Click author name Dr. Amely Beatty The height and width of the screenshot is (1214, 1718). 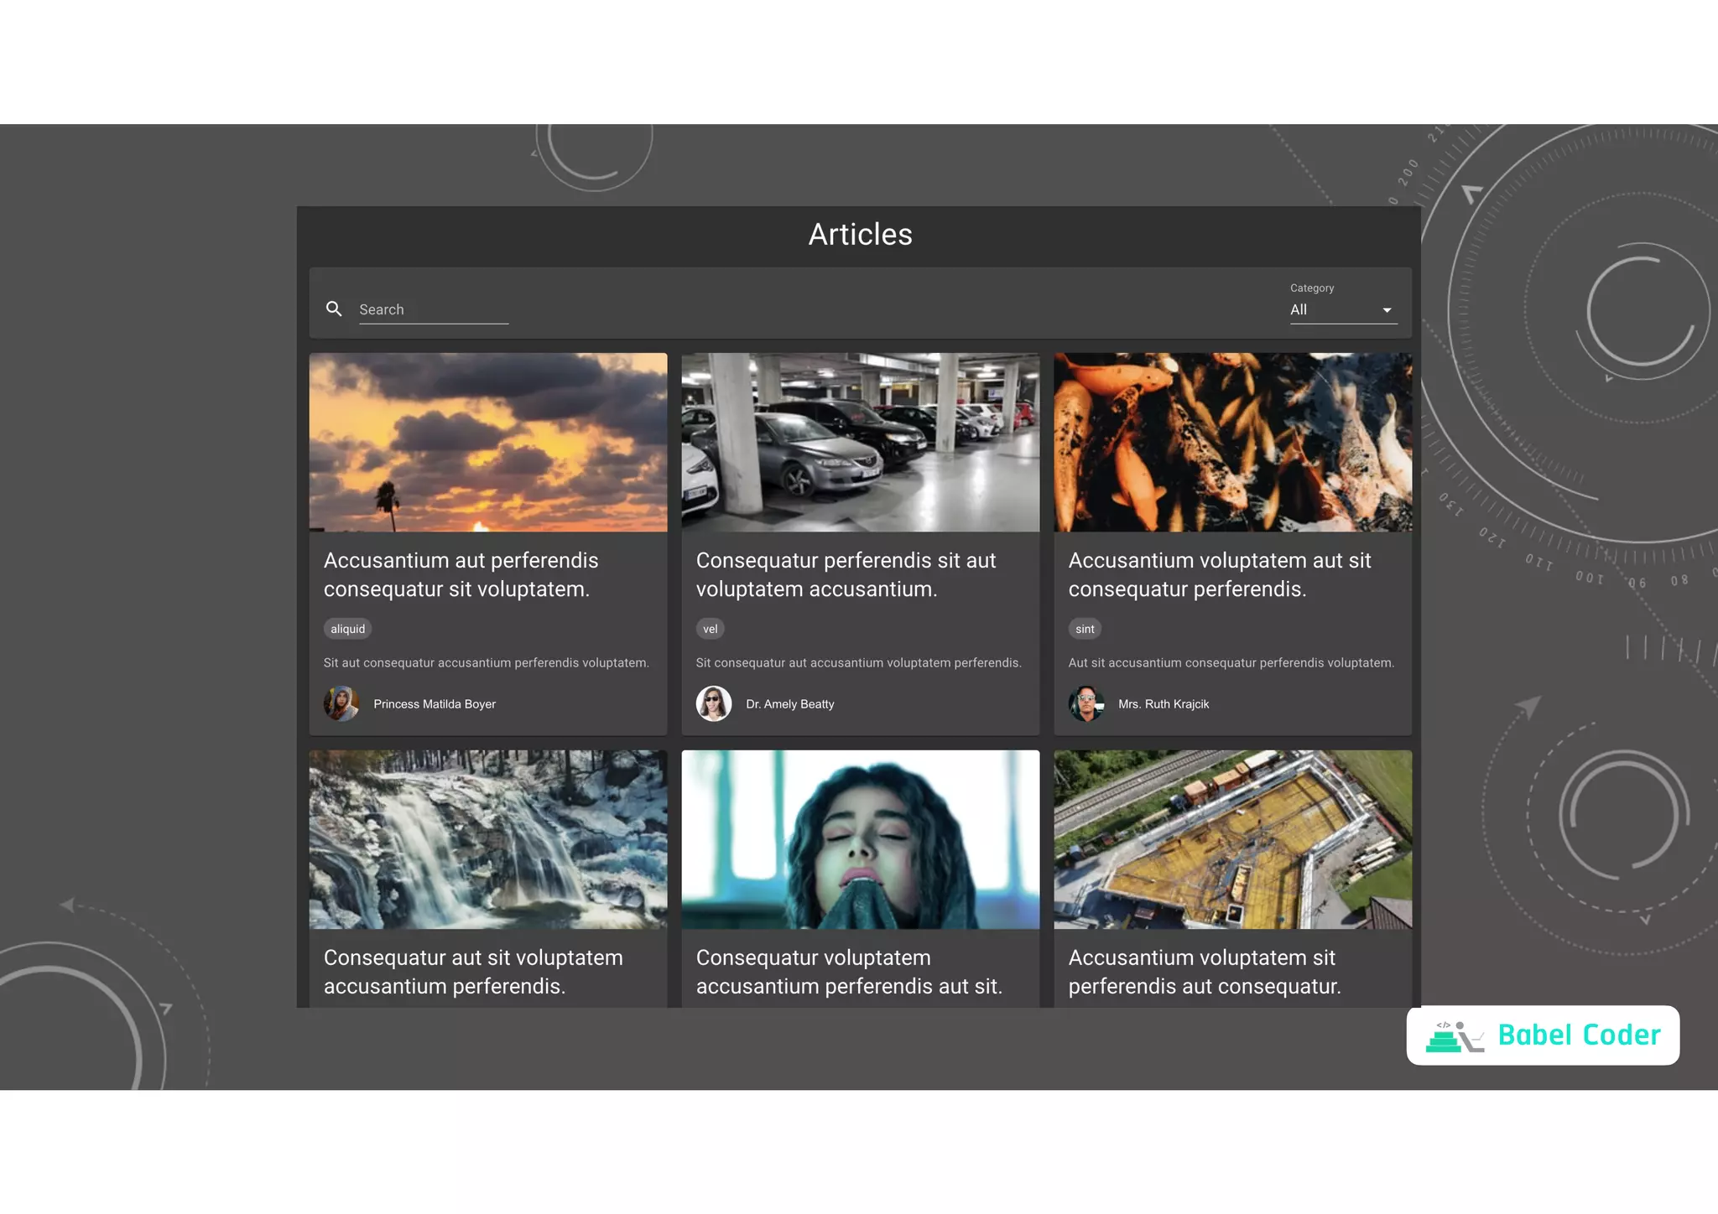pyautogui.click(x=789, y=704)
